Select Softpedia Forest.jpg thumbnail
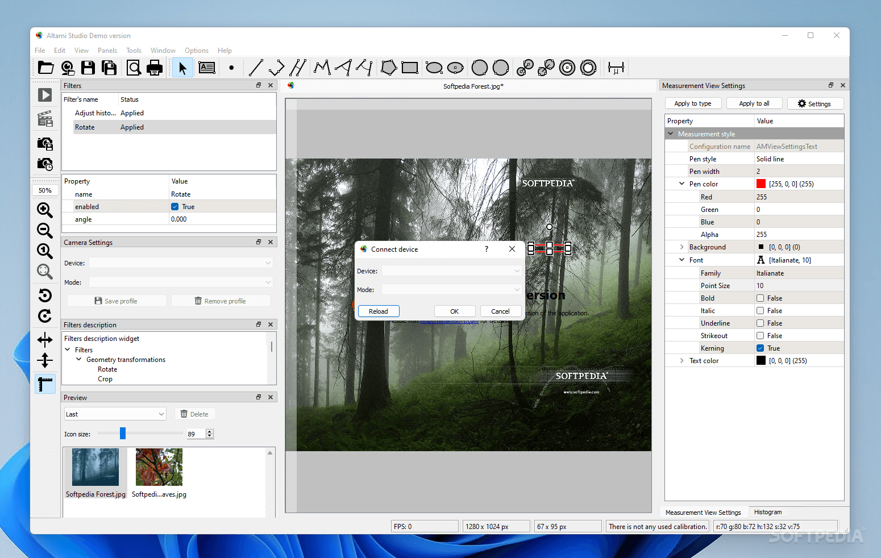The image size is (881, 558). click(x=95, y=473)
